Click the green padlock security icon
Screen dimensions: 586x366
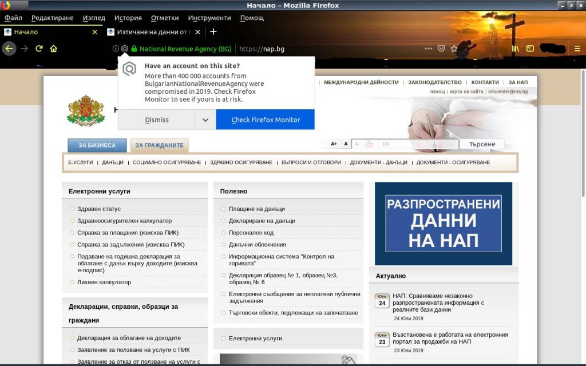point(134,49)
